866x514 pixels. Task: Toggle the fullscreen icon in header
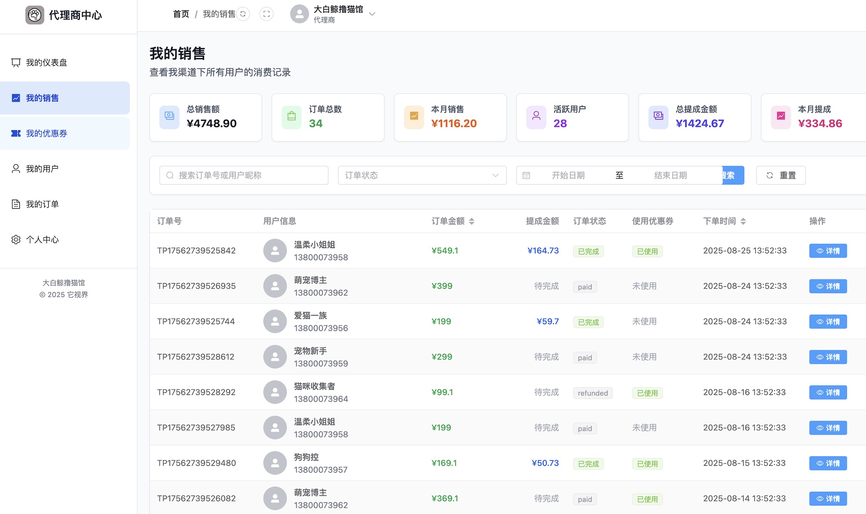[267, 14]
